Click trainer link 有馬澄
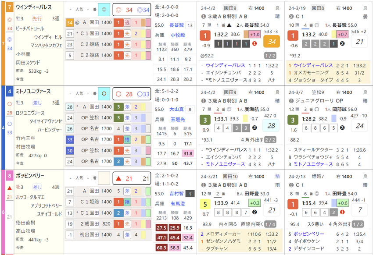Screen dimensions: 373x255 178,204
